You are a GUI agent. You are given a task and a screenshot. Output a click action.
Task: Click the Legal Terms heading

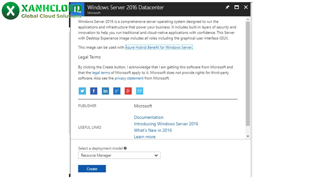[x=89, y=57]
